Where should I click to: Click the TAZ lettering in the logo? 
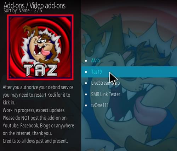coord(40,71)
